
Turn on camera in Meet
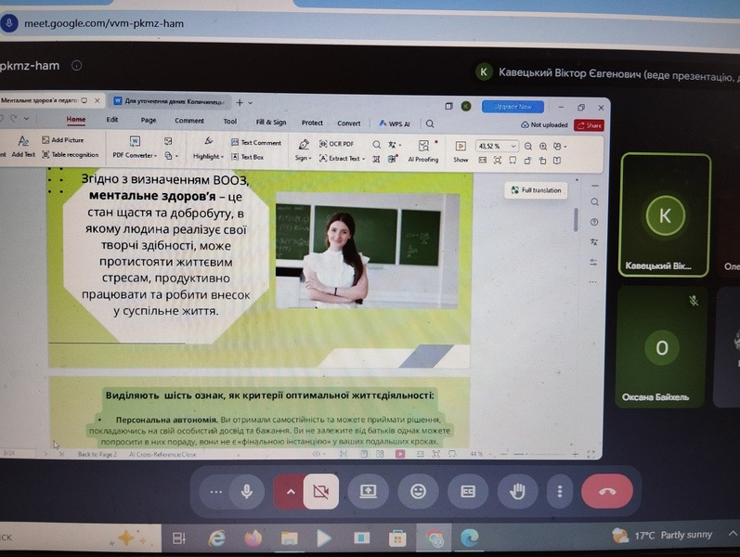[321, 491]
